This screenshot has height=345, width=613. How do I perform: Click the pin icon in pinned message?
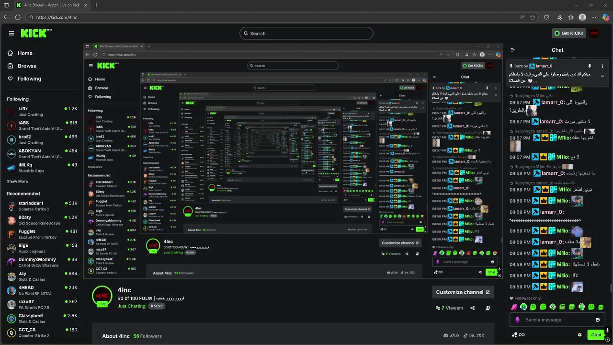click(590, 66)
